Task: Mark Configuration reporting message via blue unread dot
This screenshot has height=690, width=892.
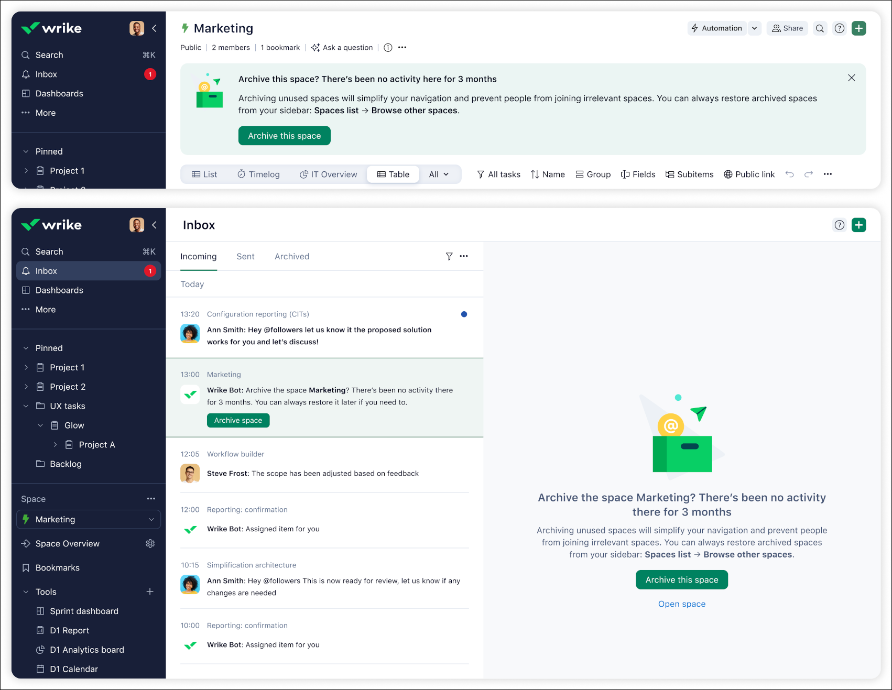Action: pyautogui.click(x=464, y=314)
